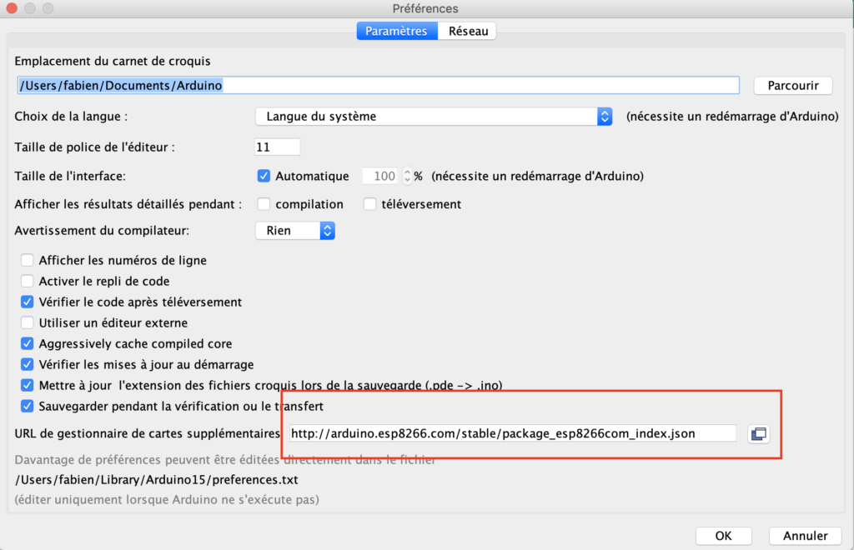The width and height of the screenshot is (854, 550).
Task: Switch to the Réseau tab
Action: click(x=467, y=31)
